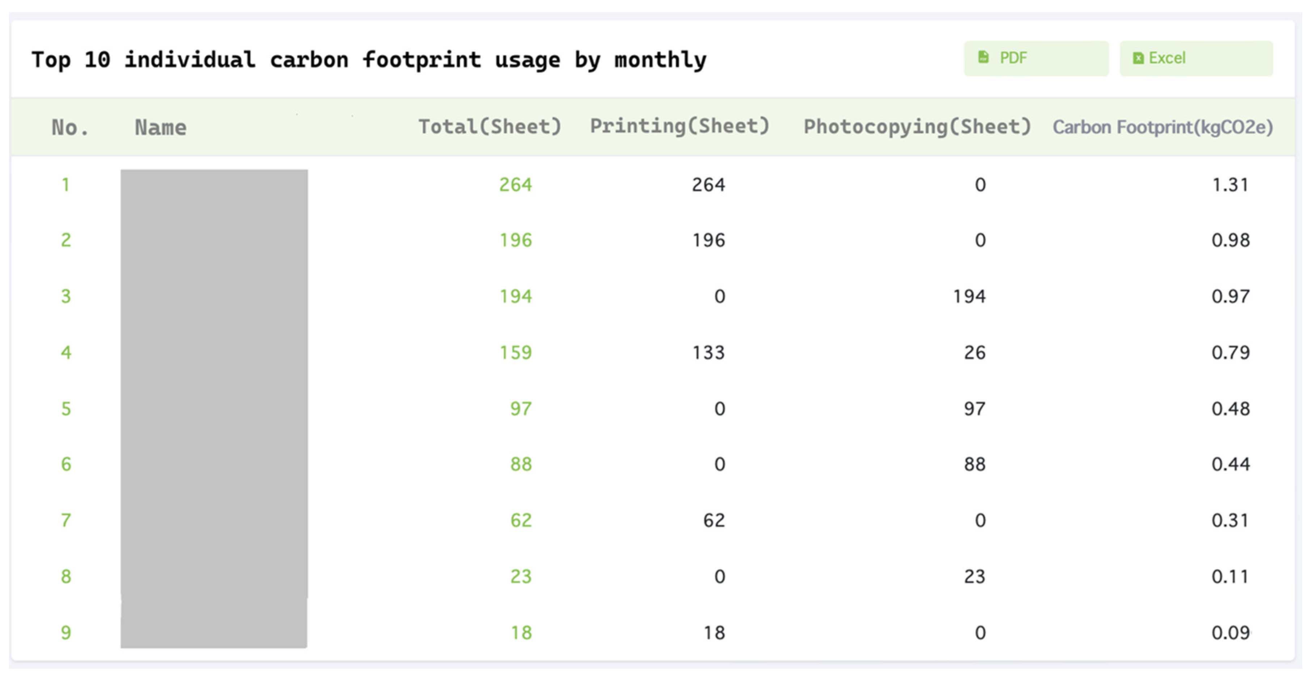Open total sheet link 194
This screenshot has height=681, width=1312.
coord(515,296)
